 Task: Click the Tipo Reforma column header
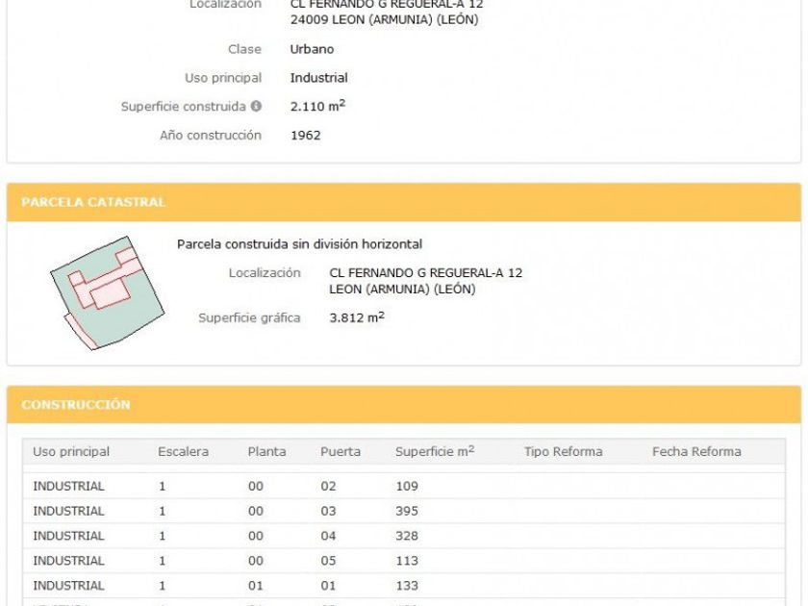(564, 452)
